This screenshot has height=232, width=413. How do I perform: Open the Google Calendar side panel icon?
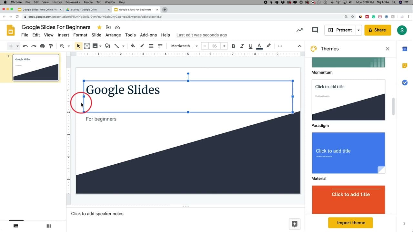[x=405, y=49]
